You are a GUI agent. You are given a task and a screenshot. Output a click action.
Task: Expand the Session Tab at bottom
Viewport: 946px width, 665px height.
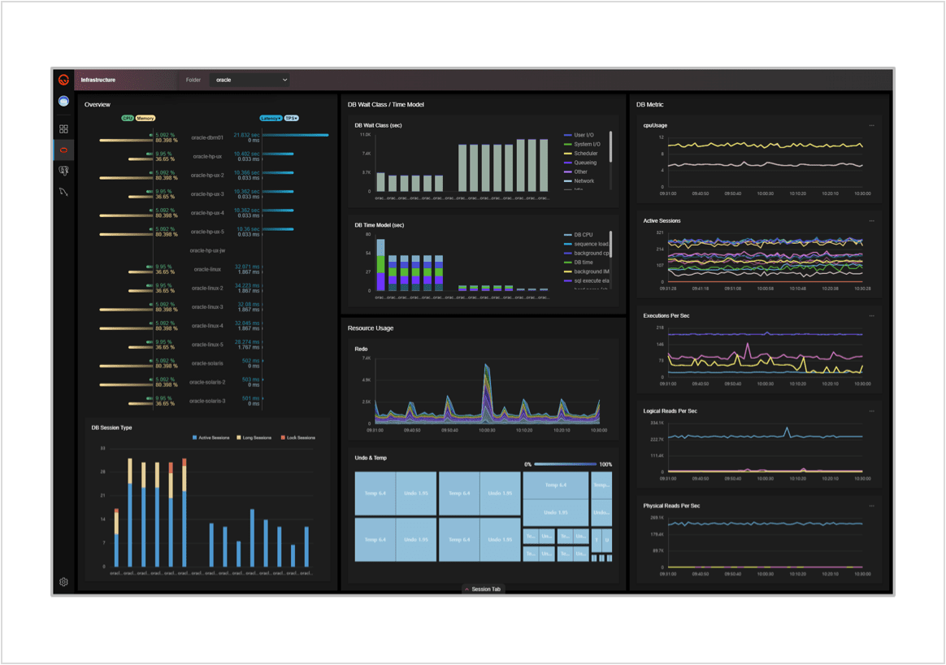pyautogui.click(x=483, y=589)
